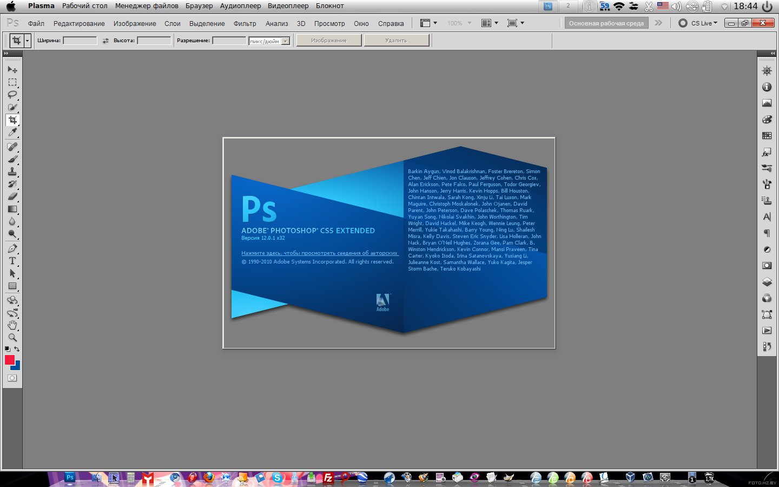779x487 pixels.
Task: Open the Styles fx panel icon
Action: coord(767,153)
